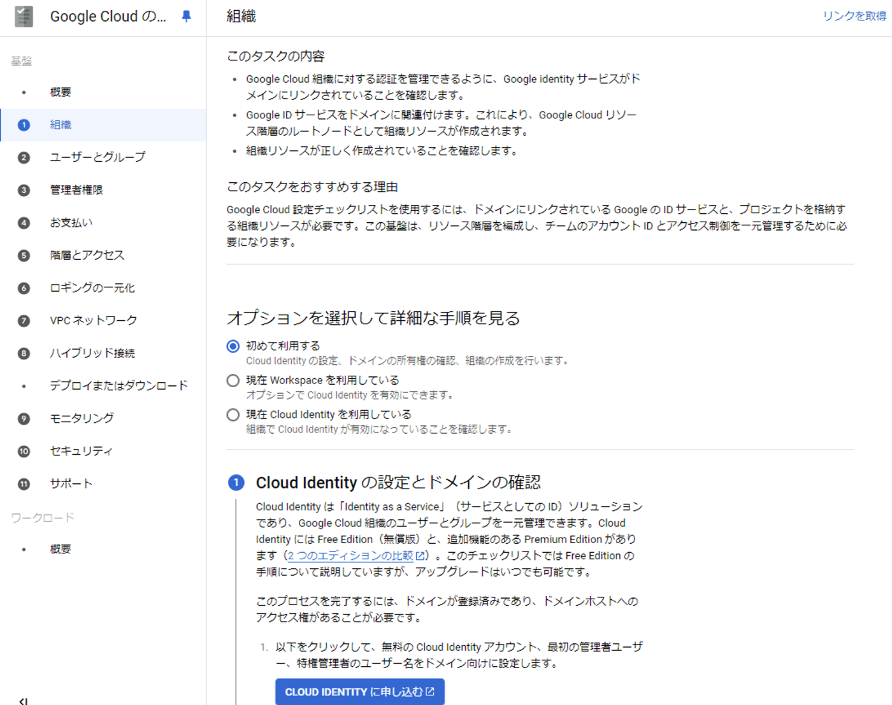This screenshot has width=892, height=705.
Task: Select the 初めて利用する radio option
Action: [x=233, y=346]
